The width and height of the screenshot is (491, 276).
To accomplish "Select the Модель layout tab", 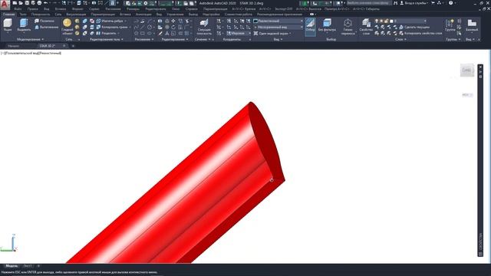I will click(12, 266).
